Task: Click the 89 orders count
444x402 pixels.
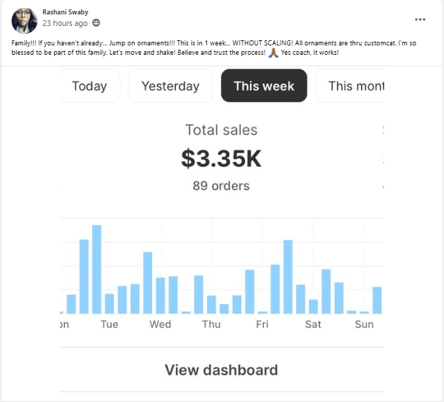Action: pyautogui.click(x=221, y=186)
